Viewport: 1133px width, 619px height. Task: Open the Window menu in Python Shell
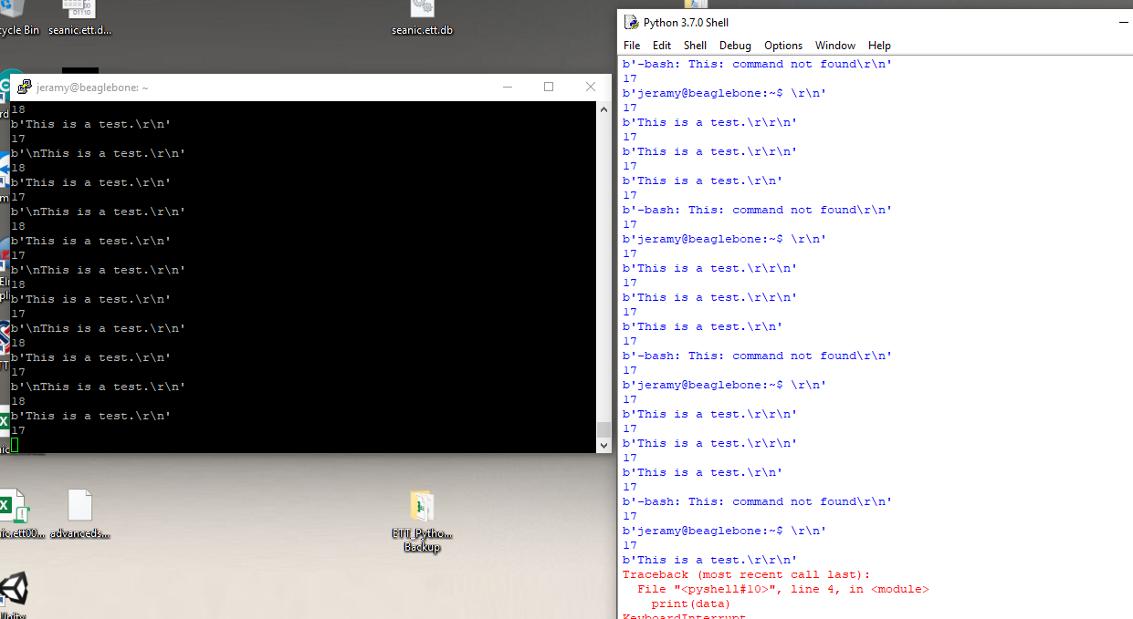coord(835,46)
